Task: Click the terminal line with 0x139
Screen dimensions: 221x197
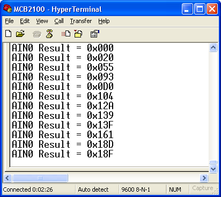Action: (63, 115)
